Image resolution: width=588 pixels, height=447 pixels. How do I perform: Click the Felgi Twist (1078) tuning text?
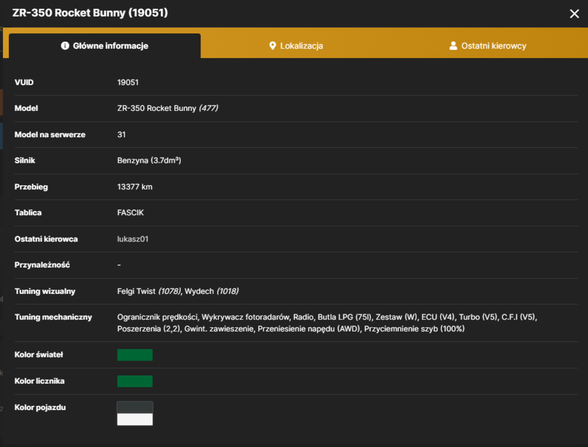[149, 291]
